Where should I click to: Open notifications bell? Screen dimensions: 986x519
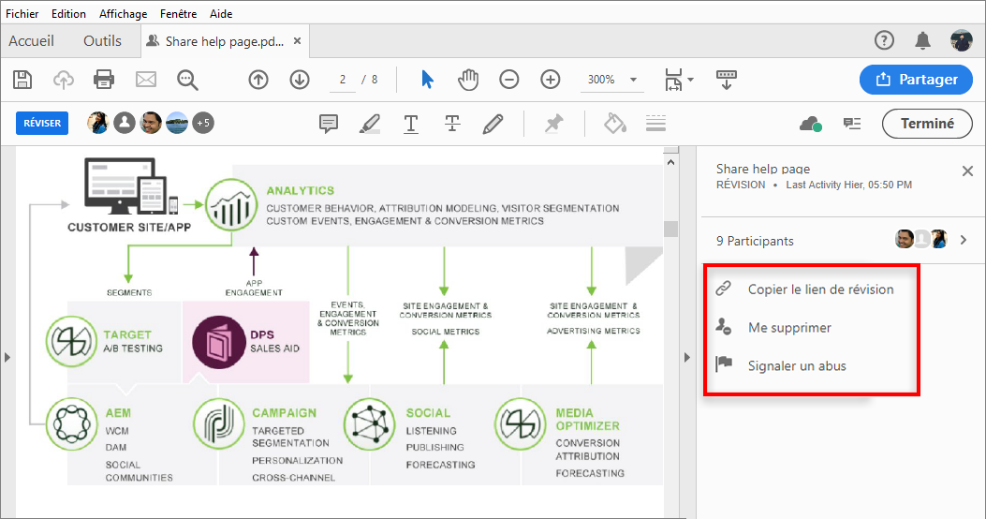click(922, 41)
